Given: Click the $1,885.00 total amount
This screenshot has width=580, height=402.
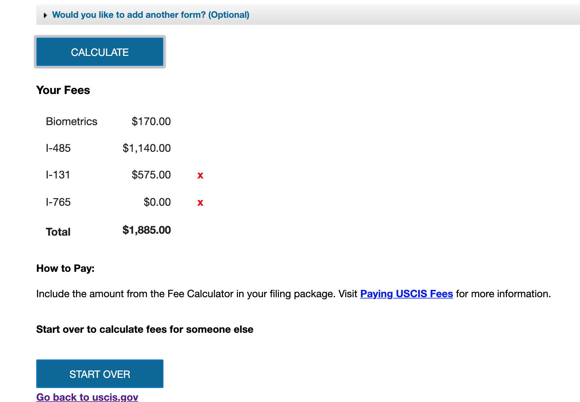Looking at the screenshot, I should [147, 230].
